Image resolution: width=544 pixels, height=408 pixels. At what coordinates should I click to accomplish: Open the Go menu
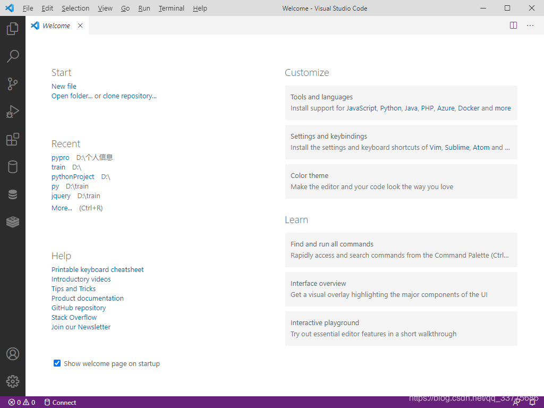pos(125,8)
